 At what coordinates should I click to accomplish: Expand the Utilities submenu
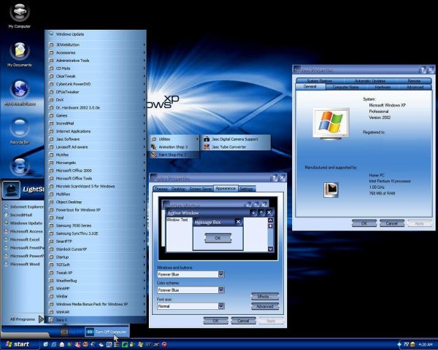pos(174,139)
